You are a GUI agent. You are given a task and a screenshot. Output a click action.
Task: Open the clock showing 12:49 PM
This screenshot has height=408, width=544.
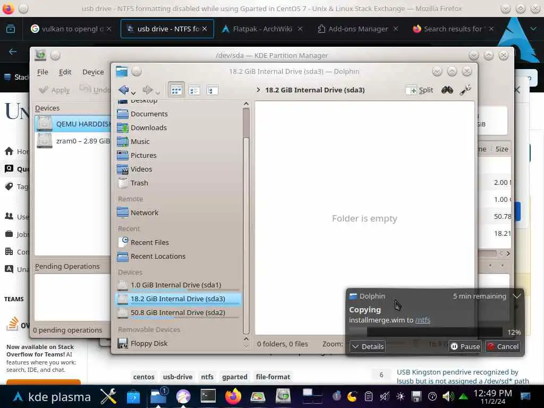pos(492,396)
